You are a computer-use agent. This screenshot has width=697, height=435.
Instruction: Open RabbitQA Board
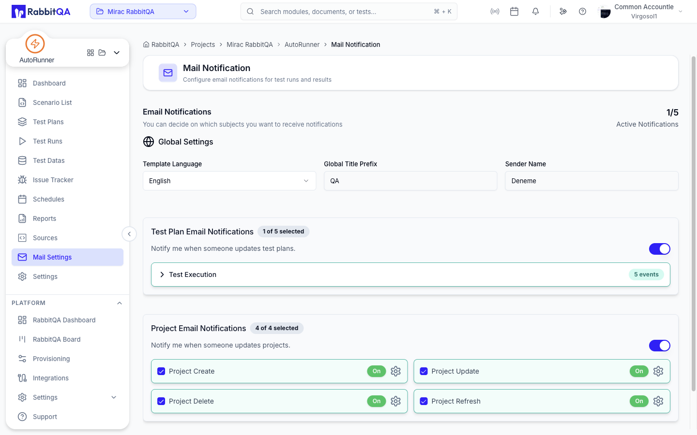point(67,339)
